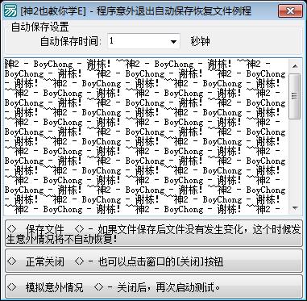Image resolution: width=307 pixels, height=301 pixels.
Task: Click the 模拟意外情况 button
Action: pos(154,286)
